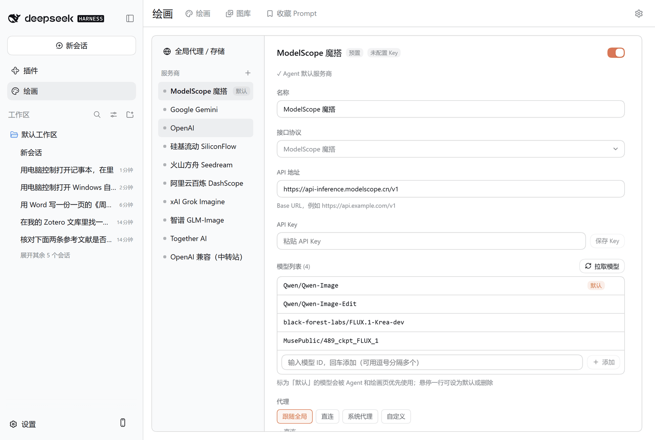Open 设置 at the sidebar bottom
This screenshot has width=655, height=440.
pos(23,424)
